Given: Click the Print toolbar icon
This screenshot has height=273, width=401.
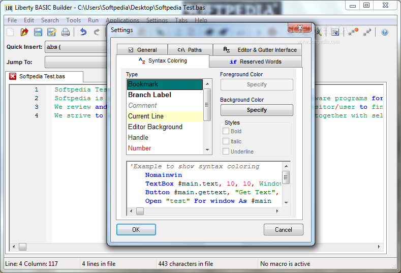Looking at the screenshot, I should (x=66, y=32).
